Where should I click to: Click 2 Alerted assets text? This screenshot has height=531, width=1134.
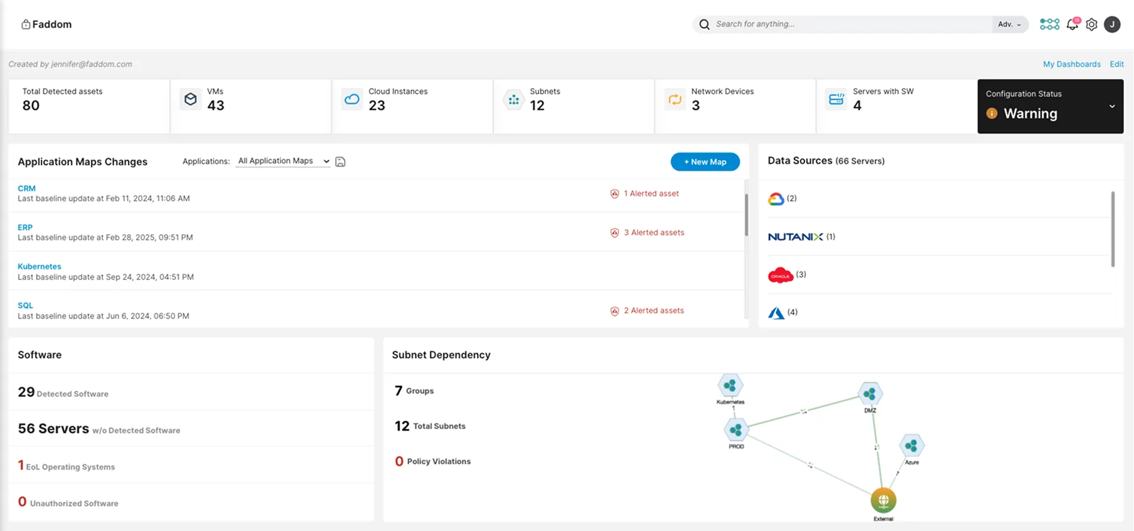coord(654,311)
